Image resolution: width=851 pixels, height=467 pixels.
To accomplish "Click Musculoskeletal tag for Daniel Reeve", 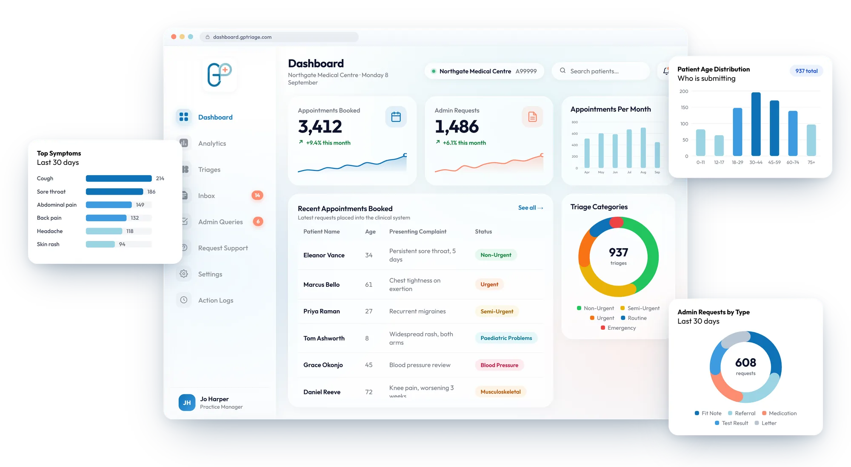I will pos(500,392).
